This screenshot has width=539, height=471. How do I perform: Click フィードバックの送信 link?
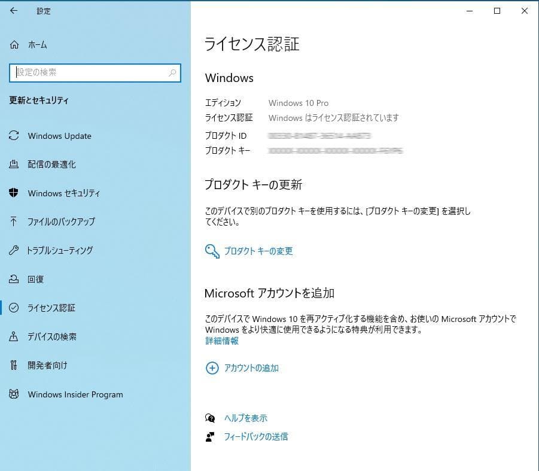pos(256,437)
